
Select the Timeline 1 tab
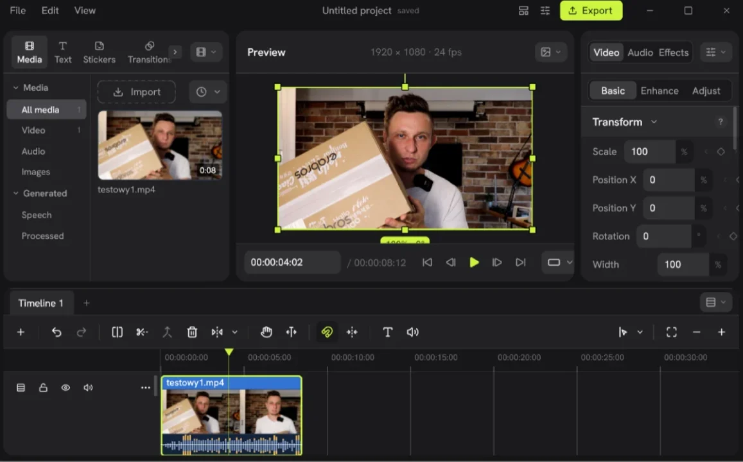click(40, 303)
